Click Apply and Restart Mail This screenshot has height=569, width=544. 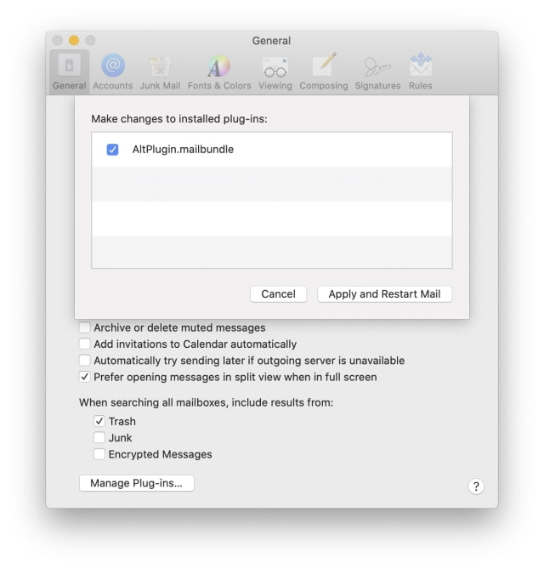[384, 293]
